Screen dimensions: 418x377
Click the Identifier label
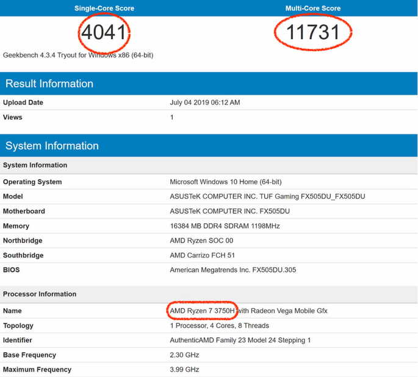click(17, 340)
